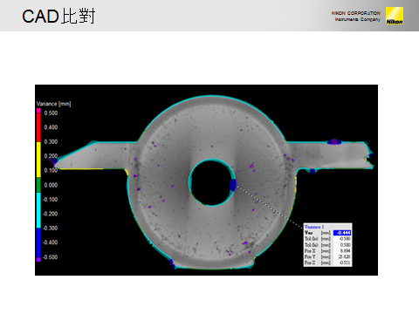
Task: Click the legend value '-0.300'
Action: tap(50, 229)
